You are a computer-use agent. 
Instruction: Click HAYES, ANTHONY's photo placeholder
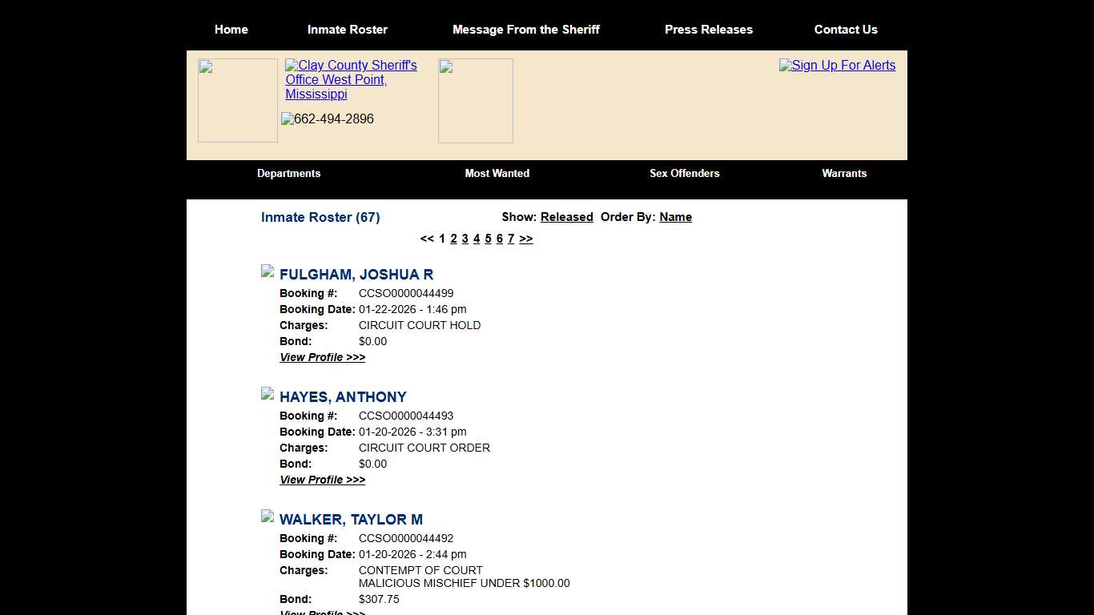267,393
